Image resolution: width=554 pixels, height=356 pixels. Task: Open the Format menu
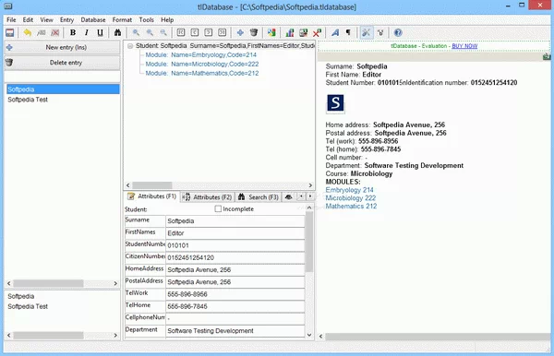point(122,19)
